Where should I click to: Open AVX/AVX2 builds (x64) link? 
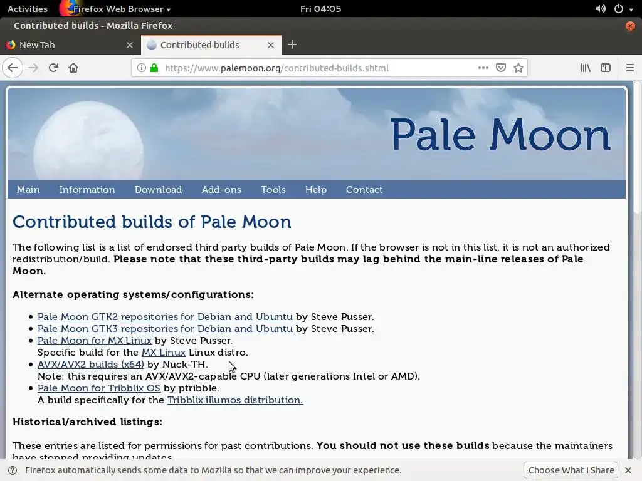(x=91, y=365)
